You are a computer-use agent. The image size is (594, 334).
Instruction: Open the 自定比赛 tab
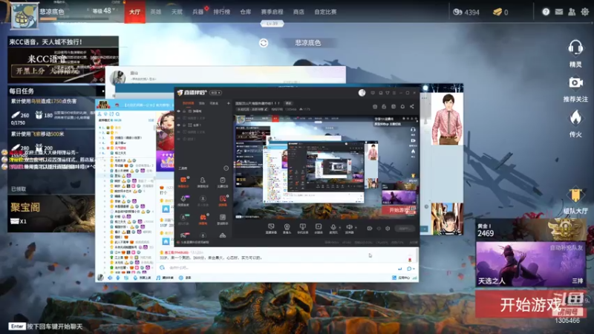tap(325, 12)
